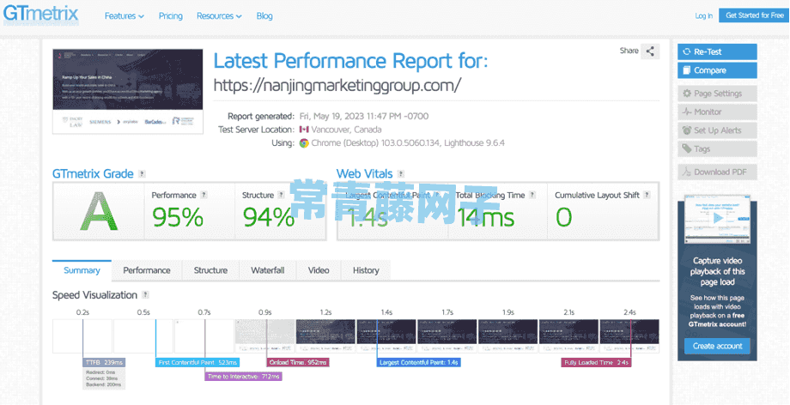790x405 pixels.
Task: Click Largest Contentful Paint 1.4s marker
Action: click(x=419, y=362)
